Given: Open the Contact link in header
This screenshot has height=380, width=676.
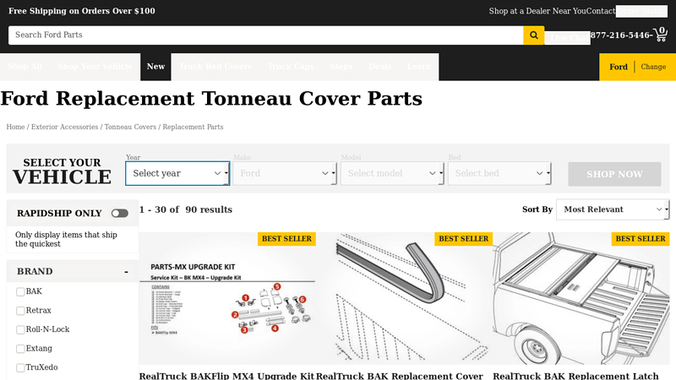Looking at the screenshot, I should click(601, 11).
